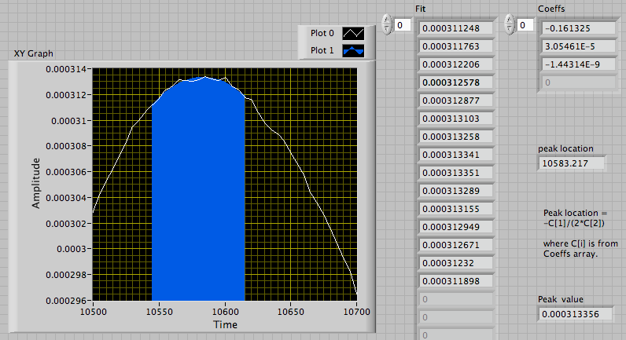Click the Coeffs array index field
The image size is (626, 340).
pos(525,25)
